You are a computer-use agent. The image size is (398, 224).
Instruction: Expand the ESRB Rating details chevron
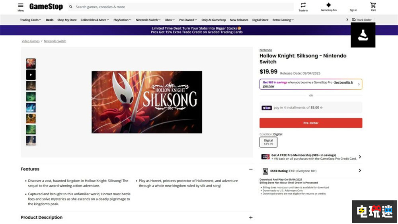pos(360,171)
